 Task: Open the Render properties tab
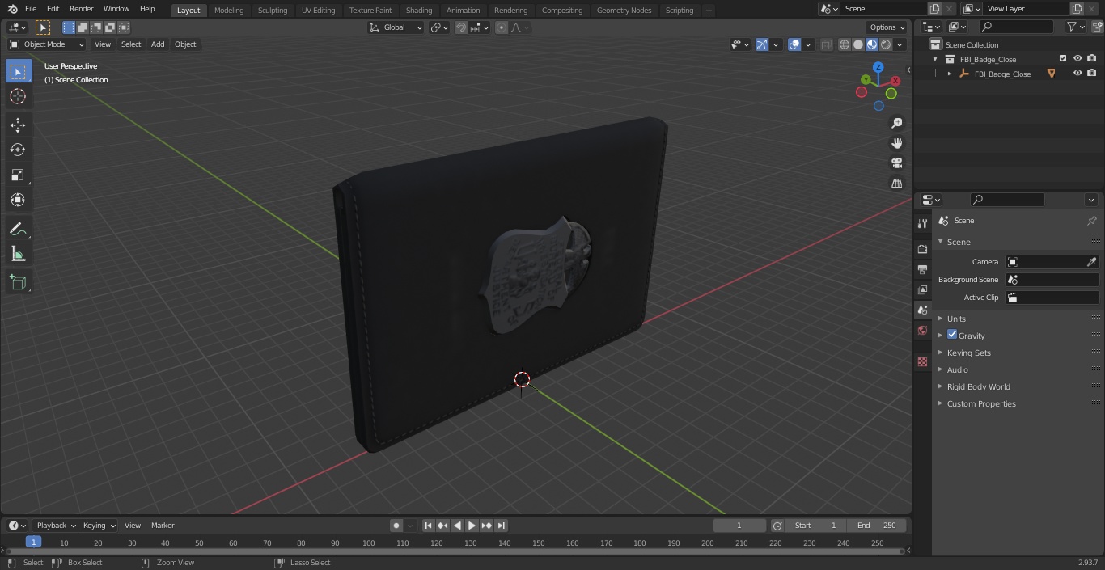point(922,249)
